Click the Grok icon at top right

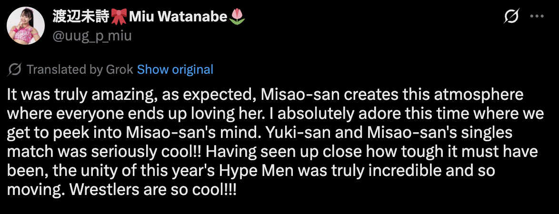[511, 18]
